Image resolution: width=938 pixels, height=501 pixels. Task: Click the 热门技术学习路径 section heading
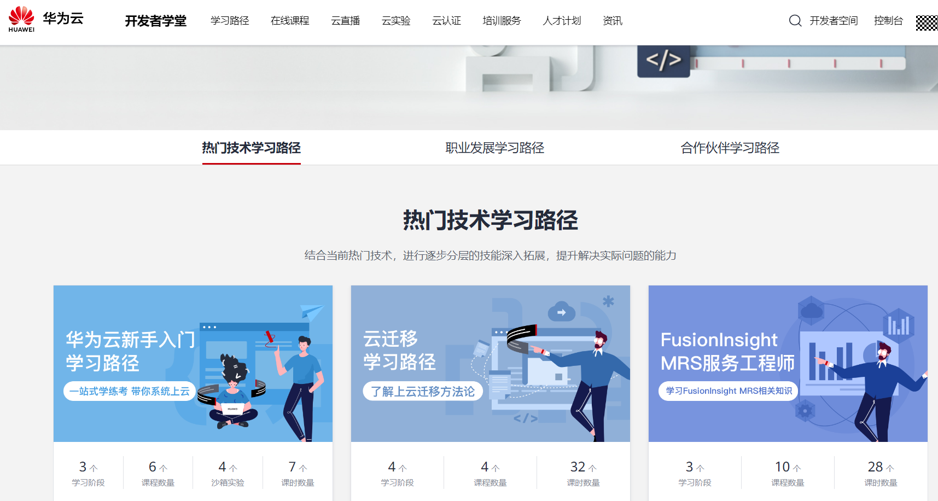coord(491,220)
